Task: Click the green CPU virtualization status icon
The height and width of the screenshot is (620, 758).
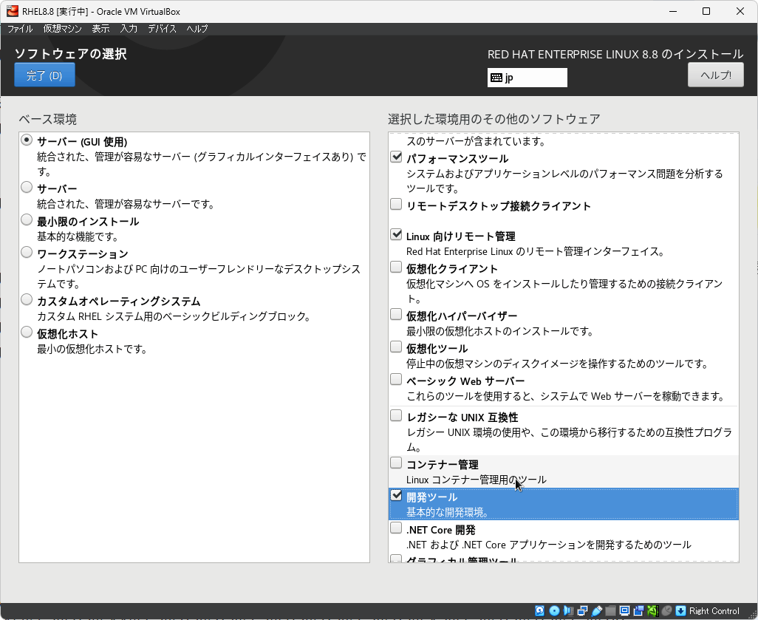Action: (652, 611)
